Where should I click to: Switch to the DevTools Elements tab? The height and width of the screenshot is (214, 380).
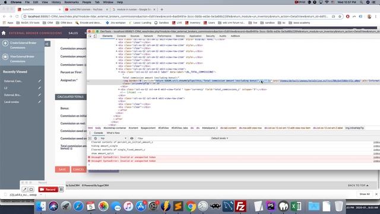(x=107, y=36)
